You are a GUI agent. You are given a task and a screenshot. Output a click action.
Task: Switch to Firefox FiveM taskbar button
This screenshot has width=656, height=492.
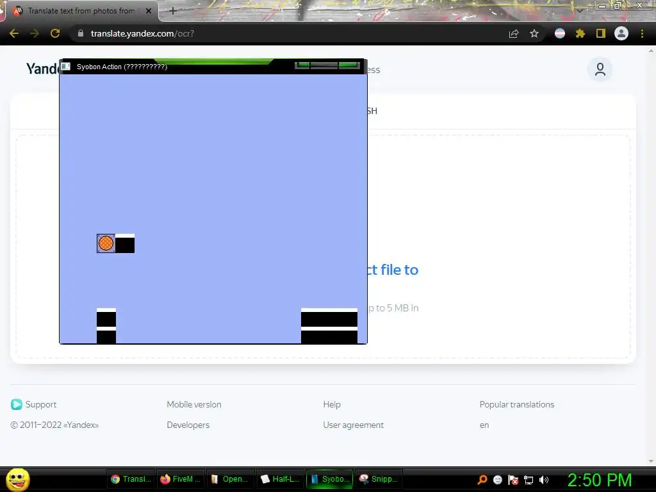point(180,479)
